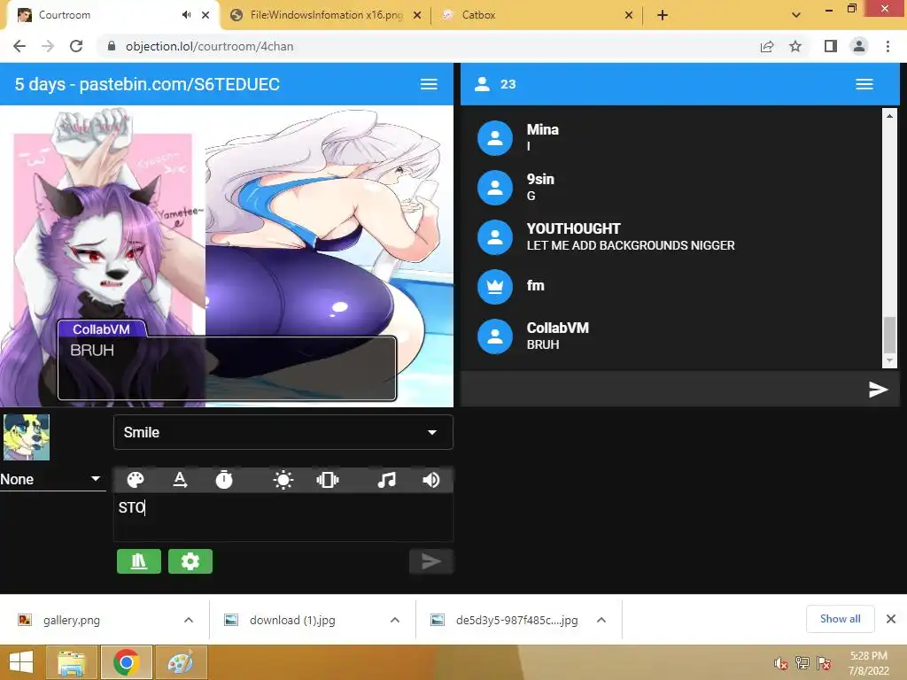The width and height of the screenshot is (907, 680).
Task: Focus the chat input field
Action: pos(663,390)
